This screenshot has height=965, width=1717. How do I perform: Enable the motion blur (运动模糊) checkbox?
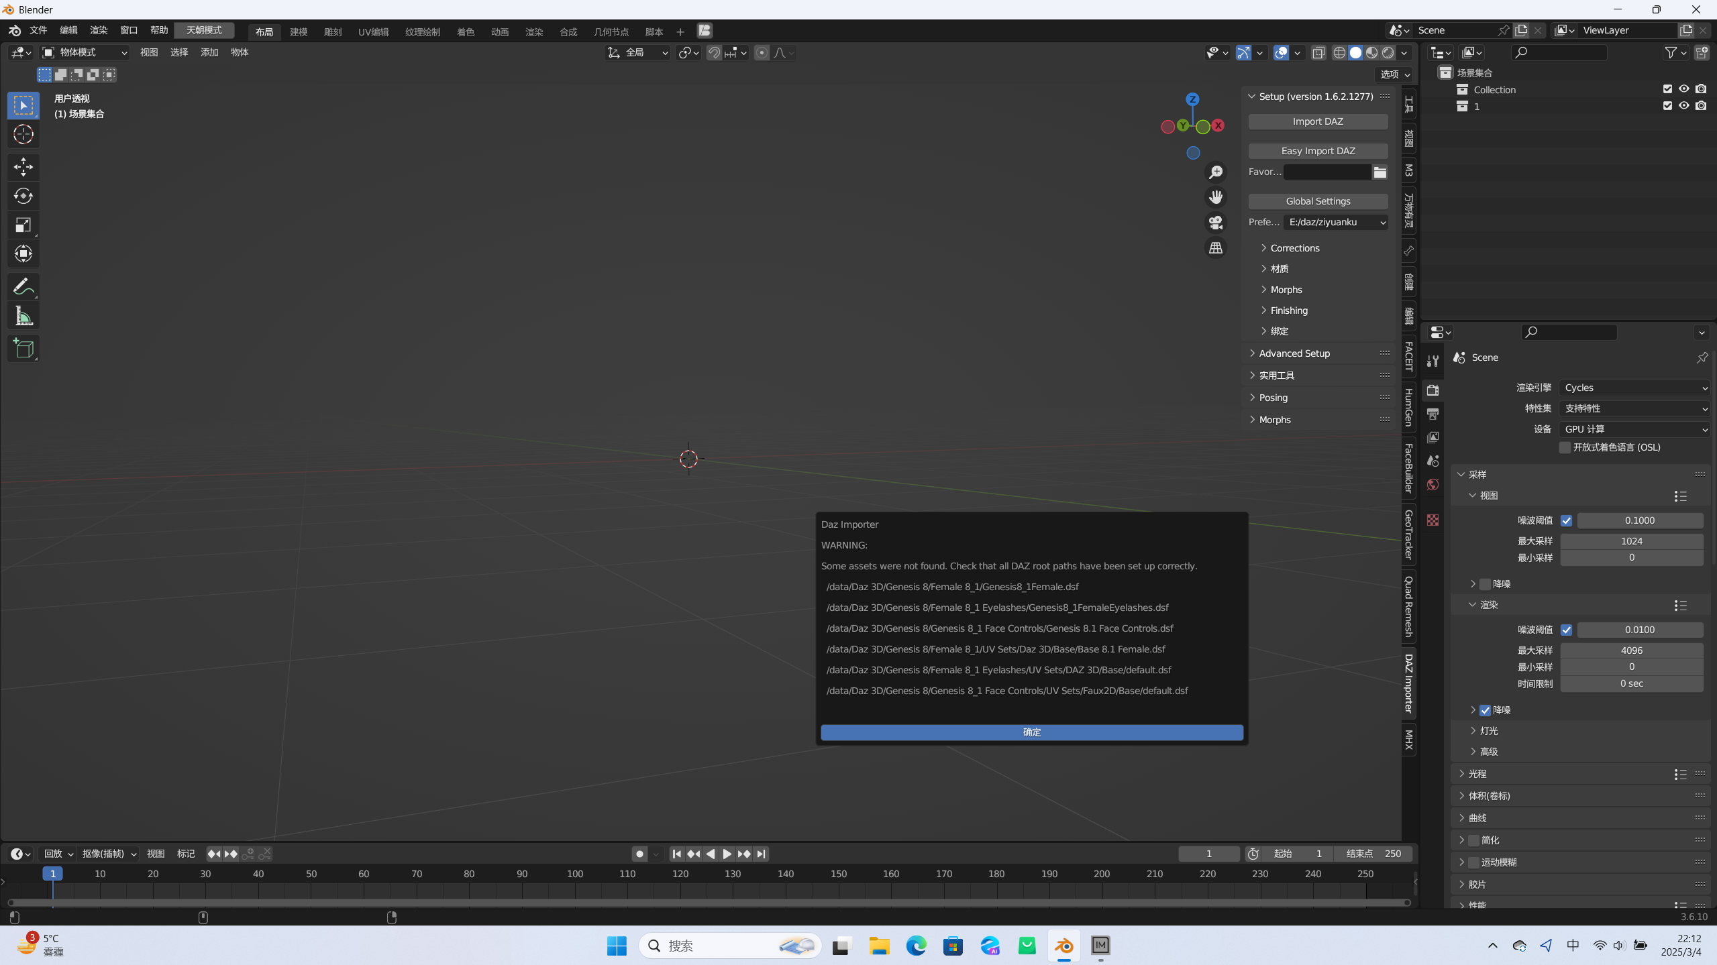1473,862
